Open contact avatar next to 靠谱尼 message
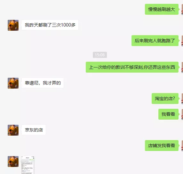183x174 pixels. click(x=13, y=83)
